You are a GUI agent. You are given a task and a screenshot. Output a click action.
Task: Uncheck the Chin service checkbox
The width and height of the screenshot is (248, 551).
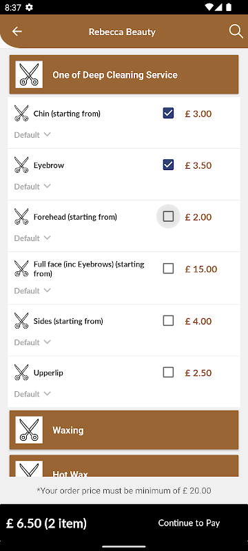click(x=168, y=113)
